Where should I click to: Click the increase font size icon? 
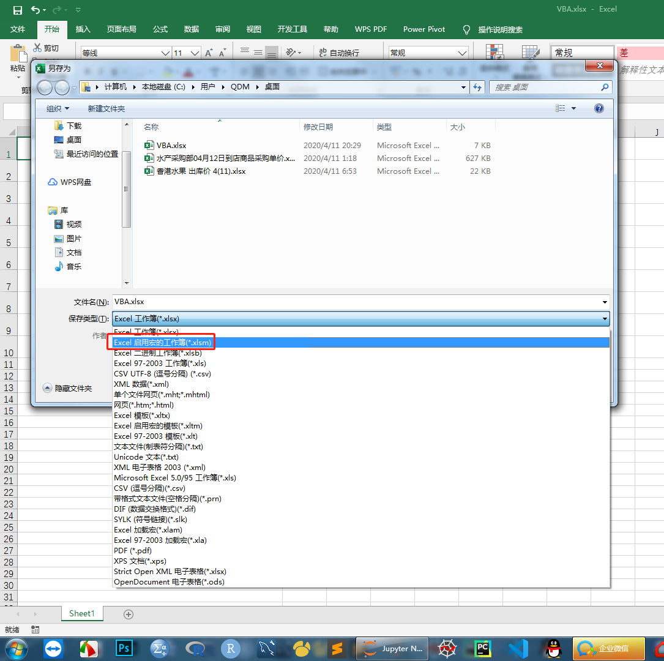[x=209, y=53]
